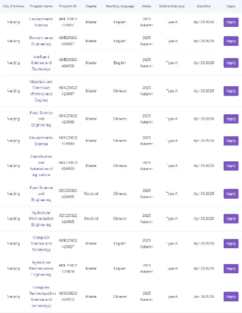Viewport: 242px width, 313px height.
Task: Open Computer Science and Technology English program link
Action: click(41, 243)
